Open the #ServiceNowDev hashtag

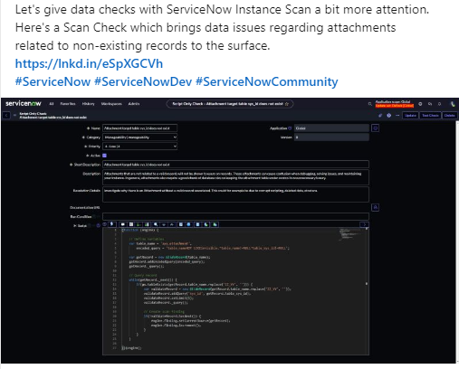(143, 81)
